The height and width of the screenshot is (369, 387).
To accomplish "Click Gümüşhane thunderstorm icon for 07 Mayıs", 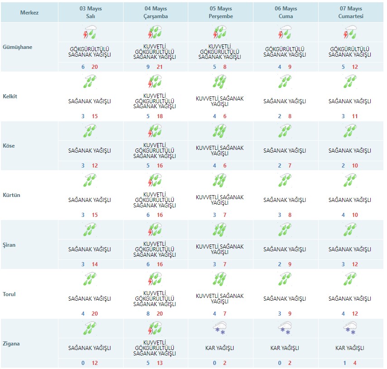I will pos(350,33).
